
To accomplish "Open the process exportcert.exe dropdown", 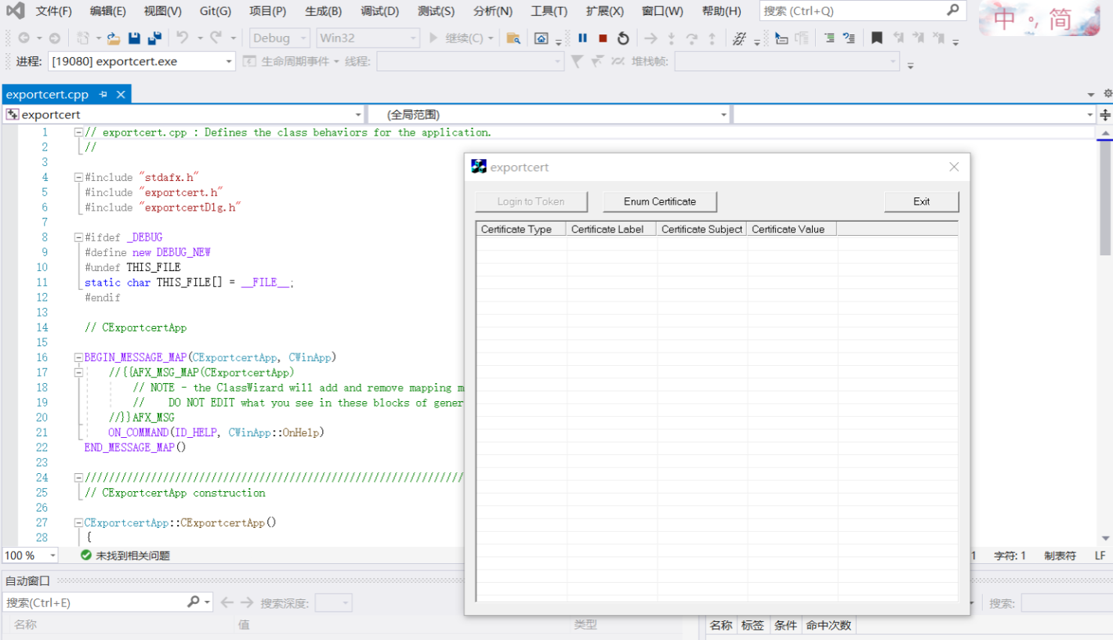I will pyautogui.click(x=229, y=61).
